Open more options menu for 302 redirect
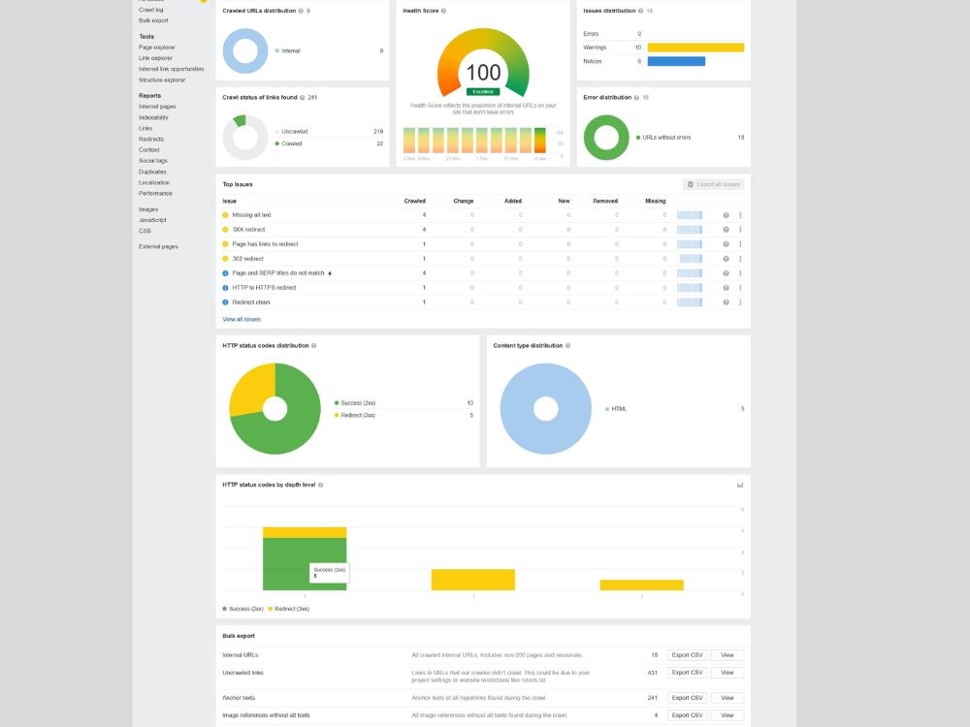Screen dimensions: 970x727 tap(740, 259)
